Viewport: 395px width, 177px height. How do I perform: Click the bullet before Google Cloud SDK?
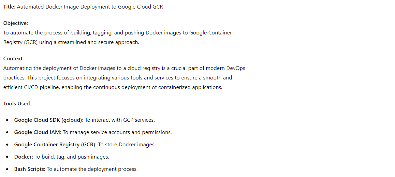[8, 120]
